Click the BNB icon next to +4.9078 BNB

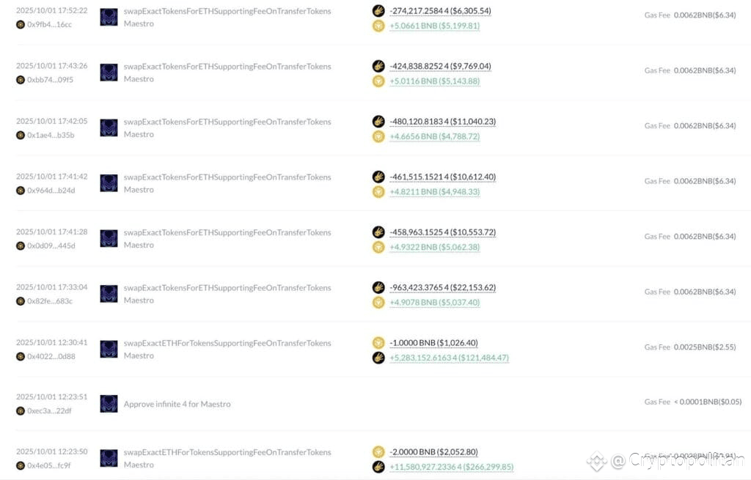coord(378,303)
